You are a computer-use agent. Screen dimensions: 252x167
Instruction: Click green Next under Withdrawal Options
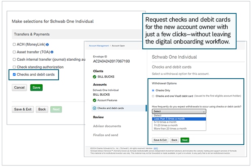tap(185, 140)
